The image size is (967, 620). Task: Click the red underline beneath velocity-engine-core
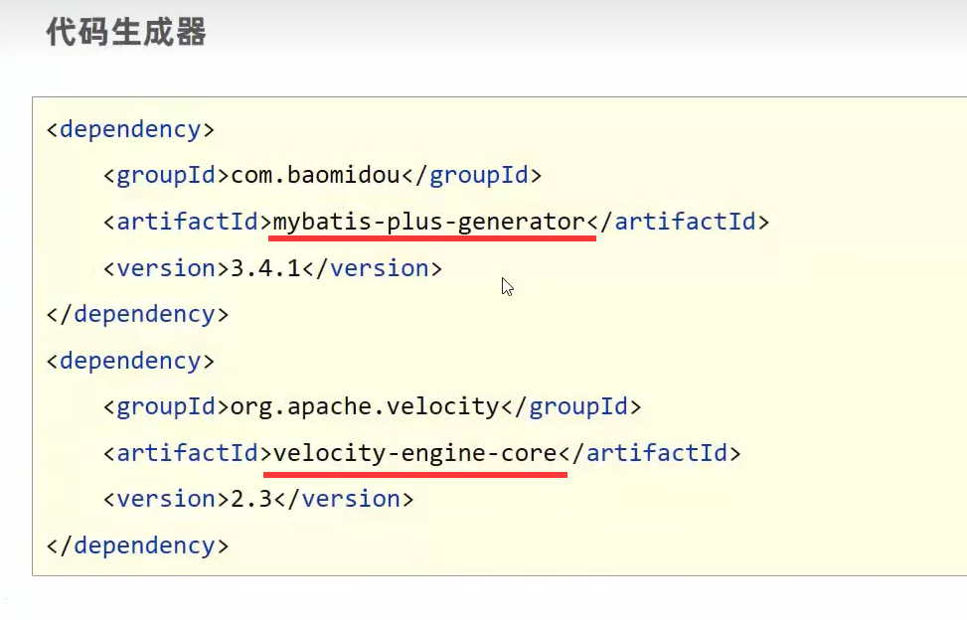tap(418, 474)
